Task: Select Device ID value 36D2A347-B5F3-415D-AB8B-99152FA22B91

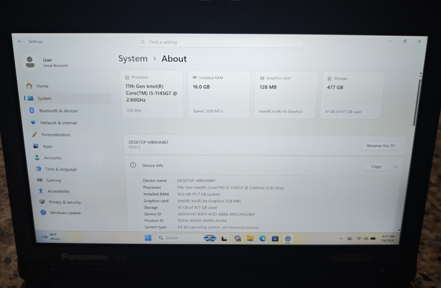Action: [216, 214]
